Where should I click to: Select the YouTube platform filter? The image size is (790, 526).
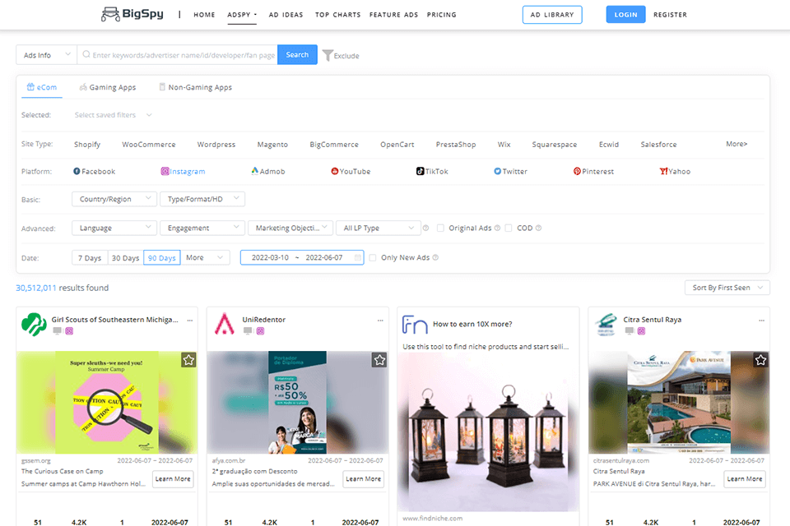coord(351,171)
